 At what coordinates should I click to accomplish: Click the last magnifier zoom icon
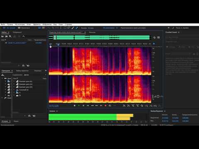[x=155, y=106]
